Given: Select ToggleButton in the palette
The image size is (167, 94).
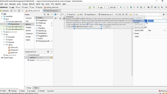Looking at the screenshot, I should [43, 36].
